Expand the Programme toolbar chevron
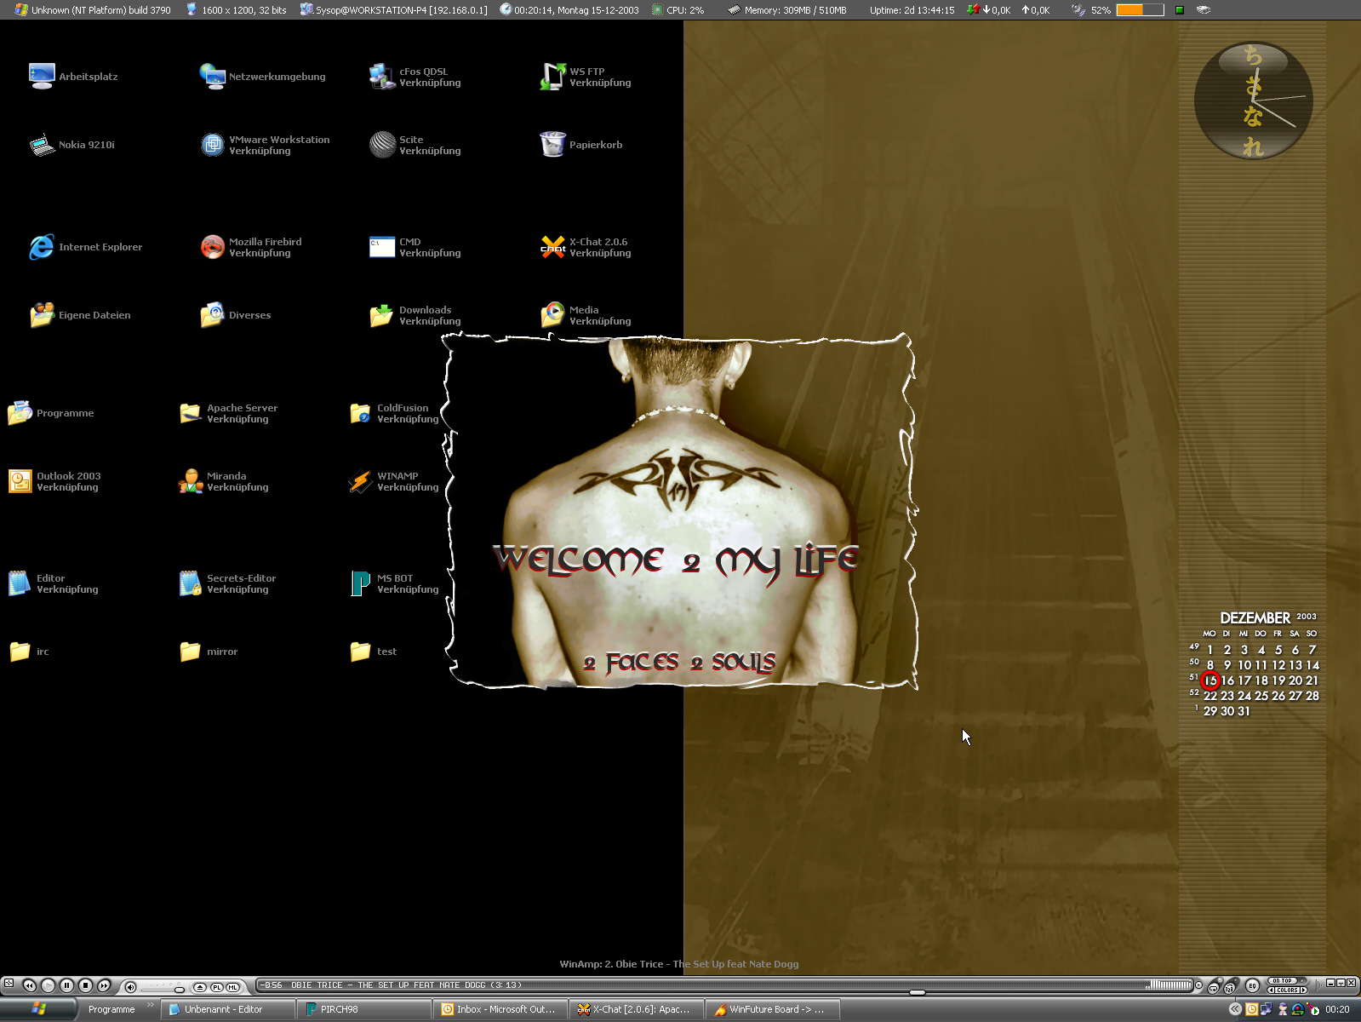The image size is (1361, 1022). pyautogui.click(x=151, y=1006)
